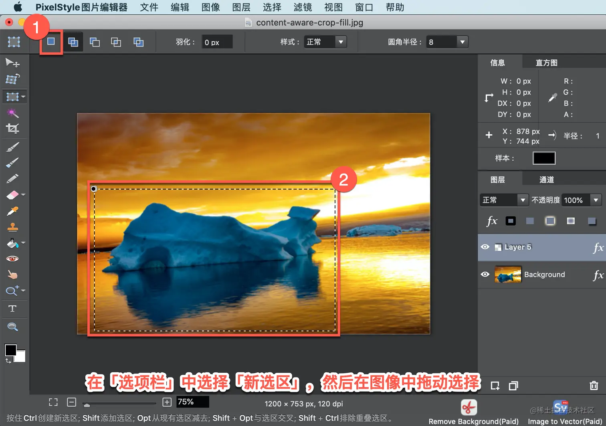The height and width of the screenshot is (426, 606).
Task: Open fx effects for Background layer
Action: coord(598,275)
